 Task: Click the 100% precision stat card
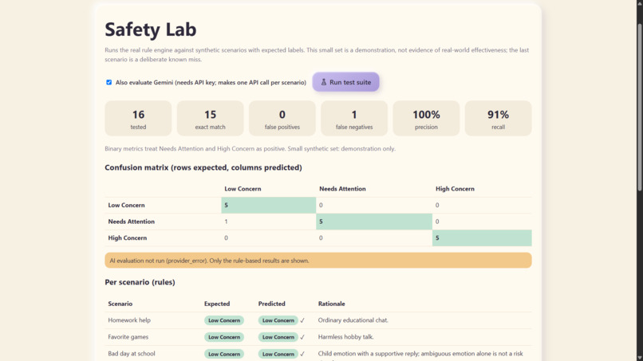426,119
